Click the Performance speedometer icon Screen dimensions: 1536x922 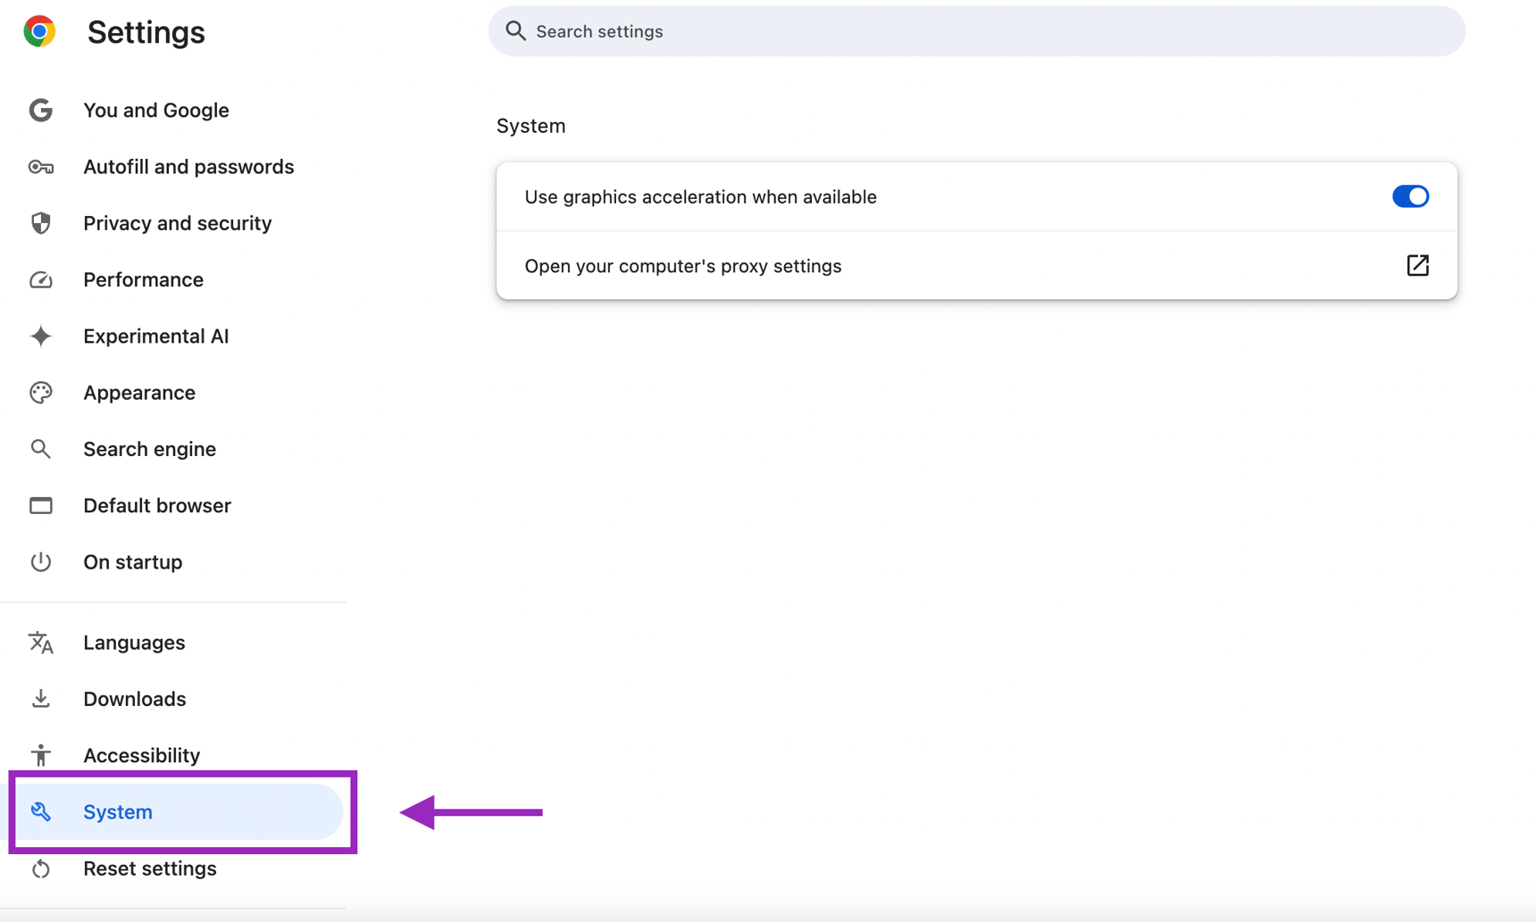coord(41,279)
